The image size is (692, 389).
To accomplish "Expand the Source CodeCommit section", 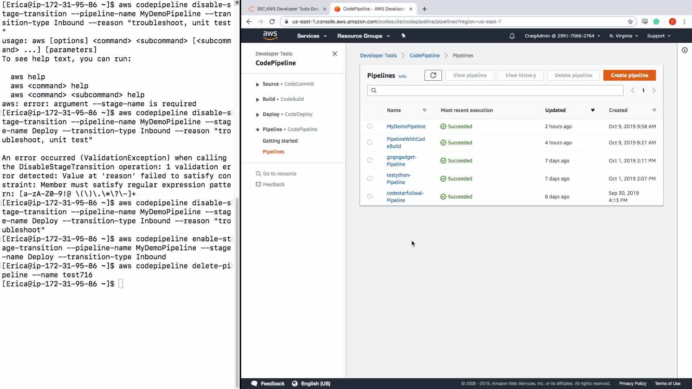I will [x=257, y=84].
